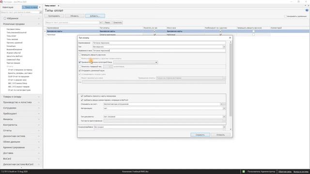Select Типы оплат in Розничные продажи list
This screenshot has width=310, height=174.
[x=12, y=36]
